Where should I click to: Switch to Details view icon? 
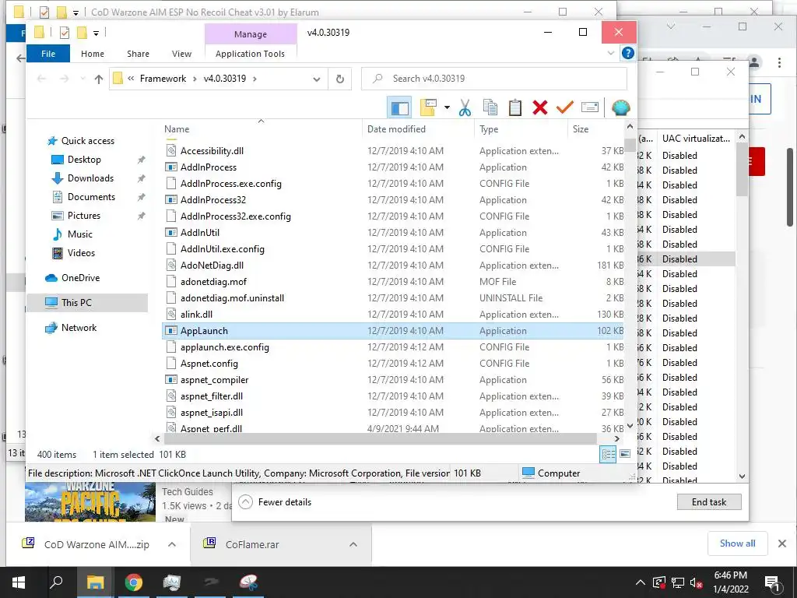(608, 454)
